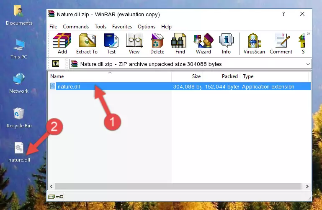The width and height of the screenshot is (322, 210).
Task: Open the Find tool
Action: tap(180, 43)
